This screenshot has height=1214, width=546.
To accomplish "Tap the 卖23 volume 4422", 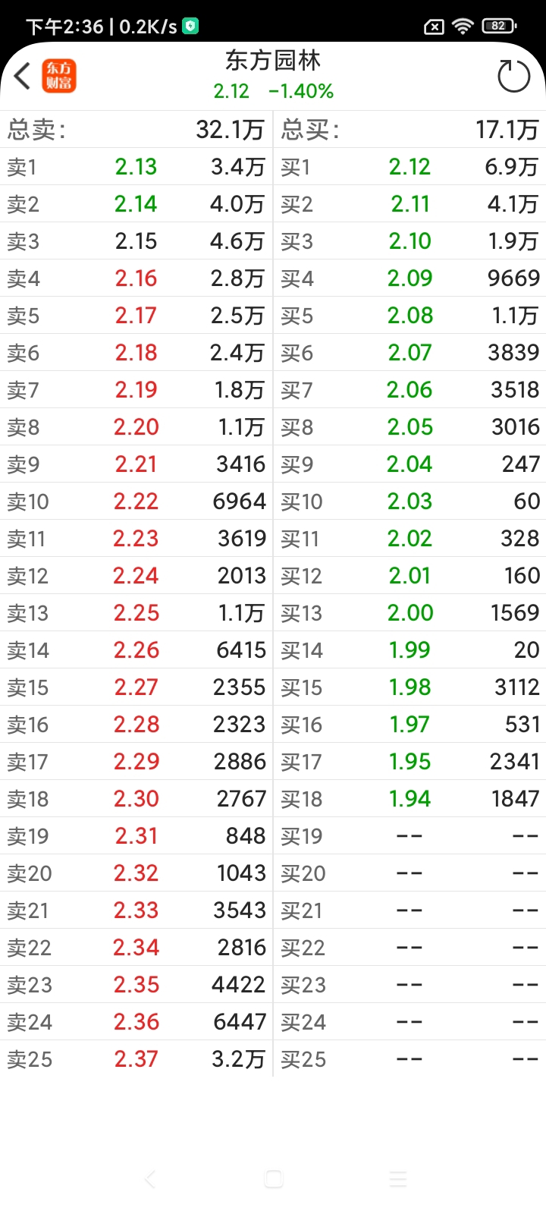I will tap(239, 985).
